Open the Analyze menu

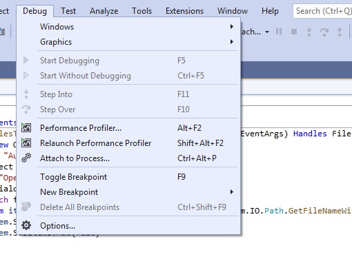click(104, 11)
